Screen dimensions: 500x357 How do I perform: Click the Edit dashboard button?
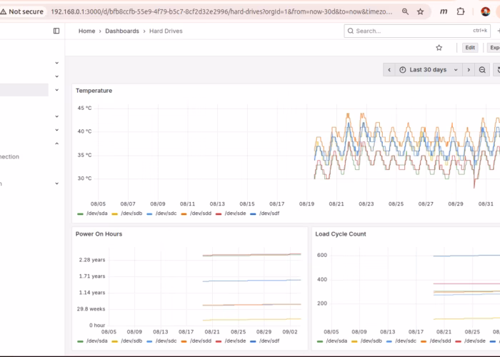click(x=469, y=48)
